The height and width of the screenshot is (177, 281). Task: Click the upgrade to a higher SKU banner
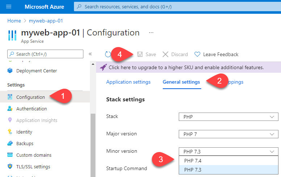click(189, 67)
